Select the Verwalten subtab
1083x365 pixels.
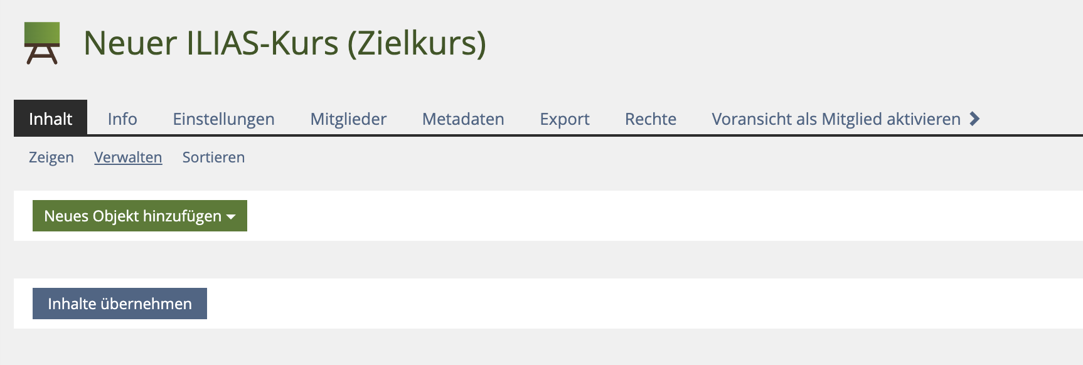[x=128, y=157]
